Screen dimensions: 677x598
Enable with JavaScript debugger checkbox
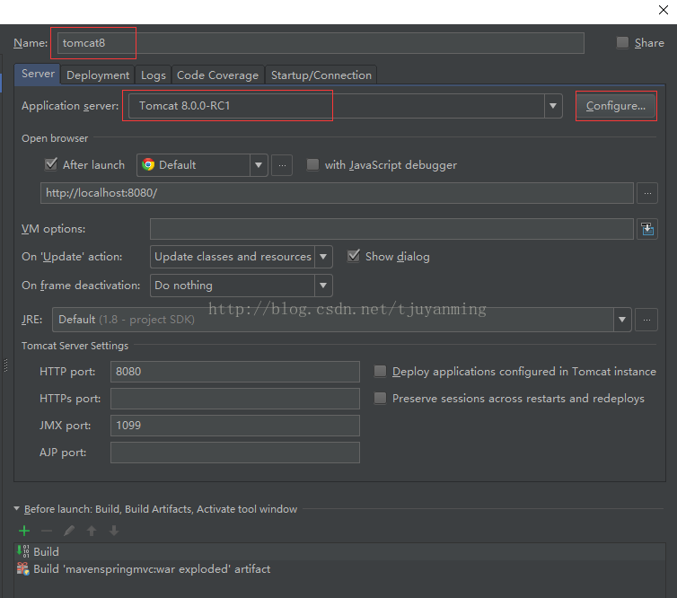coord(312,164)
